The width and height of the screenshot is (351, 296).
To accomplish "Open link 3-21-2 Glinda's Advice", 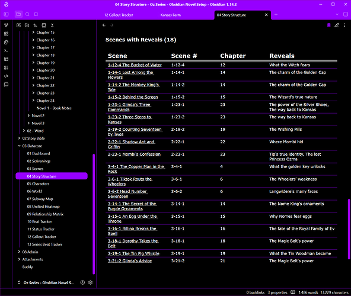I will point(130,261).
